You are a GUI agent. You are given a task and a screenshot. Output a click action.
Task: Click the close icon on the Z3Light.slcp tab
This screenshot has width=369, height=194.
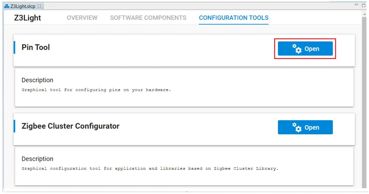click(x=40, y=5)
